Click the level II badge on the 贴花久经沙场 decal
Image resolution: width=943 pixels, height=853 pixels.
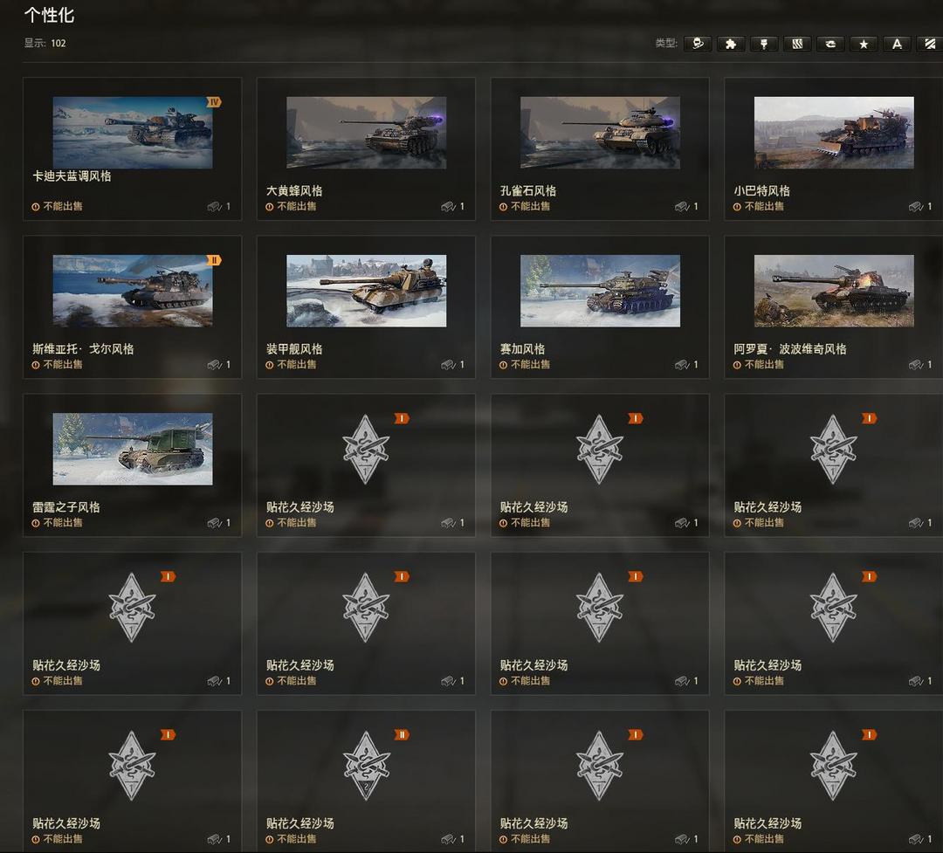pos(402,734)
